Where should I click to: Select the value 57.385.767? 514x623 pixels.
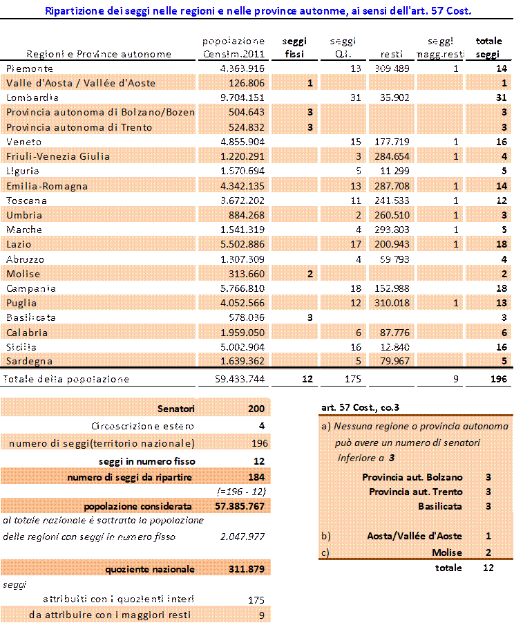click(x=240, y=507)
